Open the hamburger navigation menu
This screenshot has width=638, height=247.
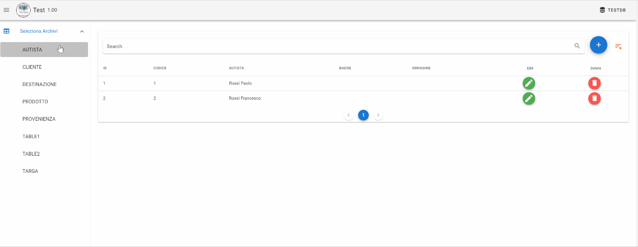click(6, 10)
